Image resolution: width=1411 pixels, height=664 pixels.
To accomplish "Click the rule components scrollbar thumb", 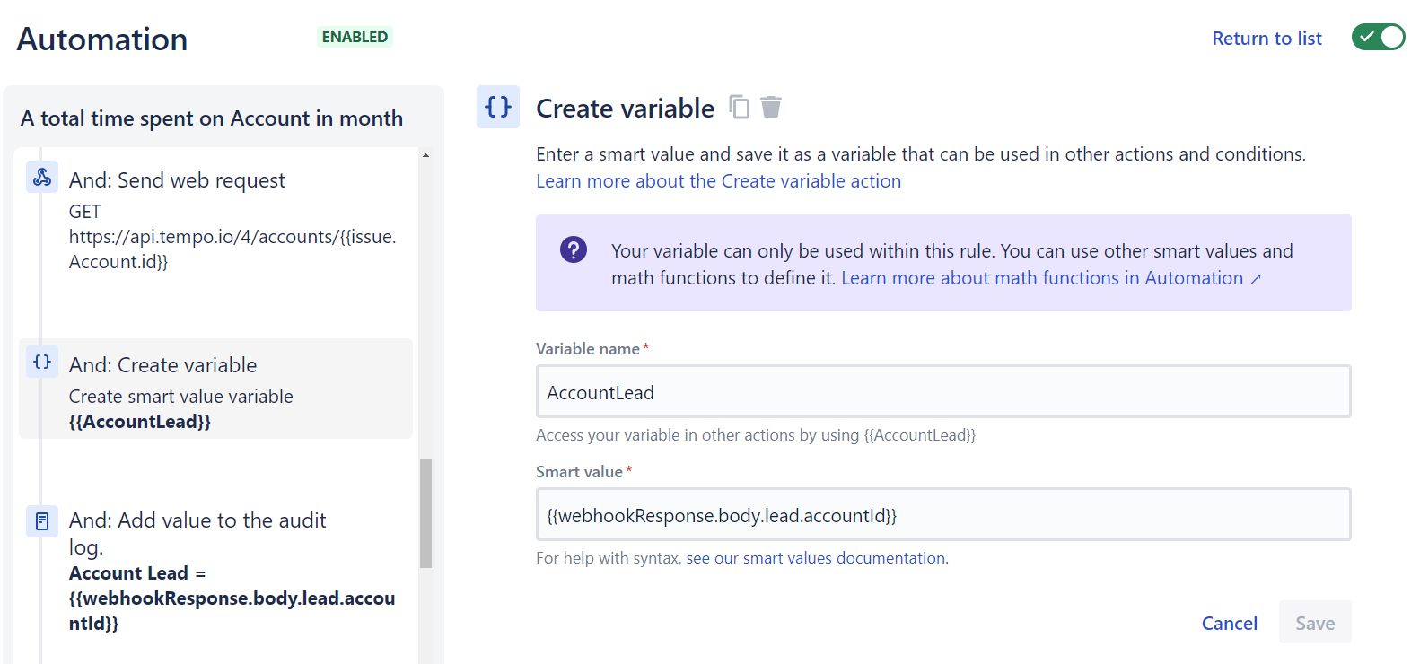I will (x=426, y=513).
